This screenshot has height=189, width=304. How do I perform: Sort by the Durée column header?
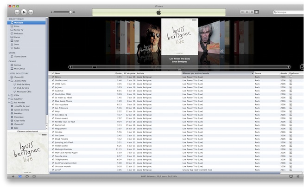pos(119,73)
